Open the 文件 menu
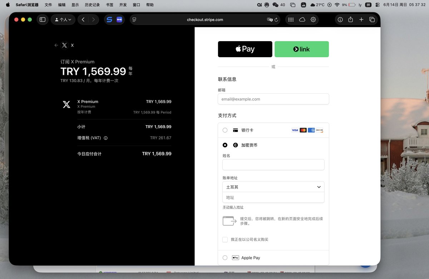Image resolution: width=429 pixels, height=279 pixels. tap(48, 5)
